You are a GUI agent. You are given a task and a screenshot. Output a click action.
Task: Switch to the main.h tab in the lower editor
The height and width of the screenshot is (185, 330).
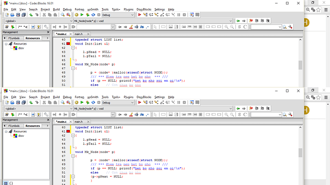pyautogui.click(x=78, y=121)
